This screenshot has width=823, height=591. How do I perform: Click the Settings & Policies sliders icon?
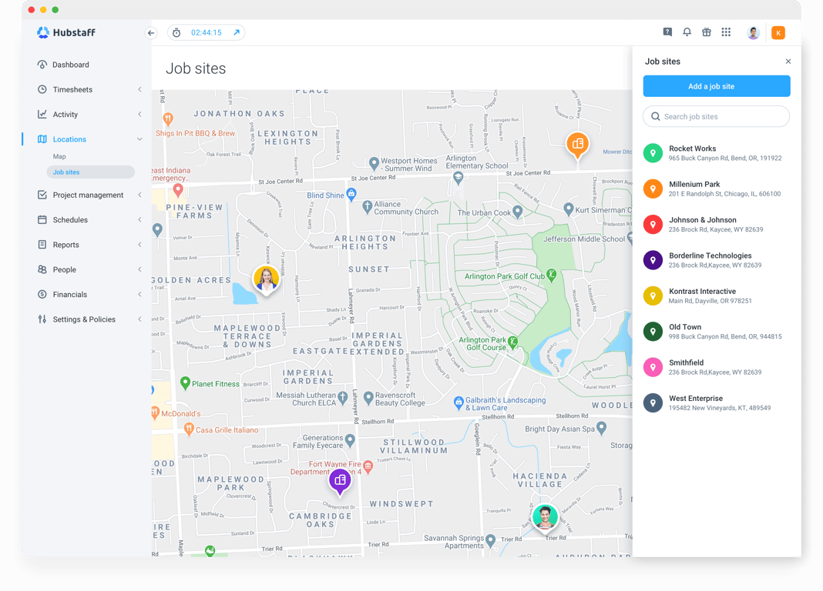tap(42, 319)
